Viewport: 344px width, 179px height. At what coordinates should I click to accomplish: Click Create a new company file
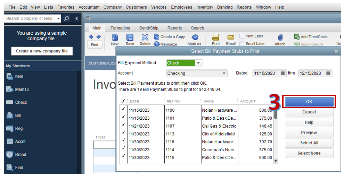42,51
